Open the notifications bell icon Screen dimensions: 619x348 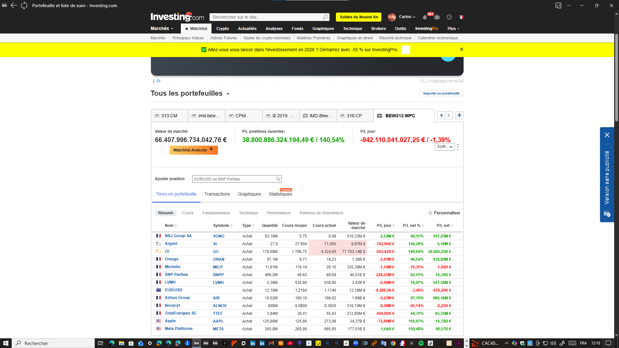(425, 17)
